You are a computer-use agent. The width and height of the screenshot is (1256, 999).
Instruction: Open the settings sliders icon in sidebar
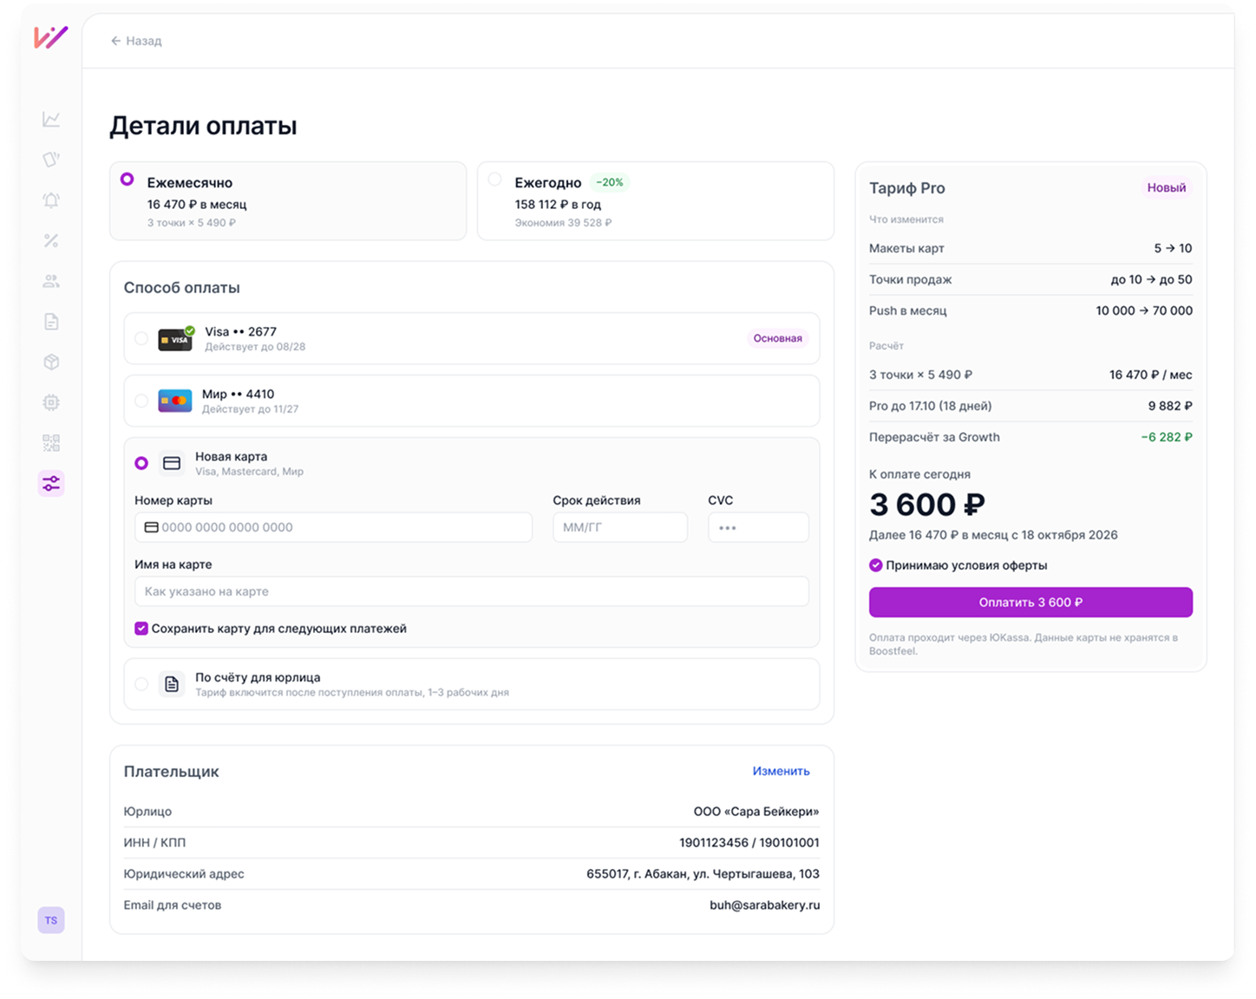pyautogui.click(x=51, y=483)
